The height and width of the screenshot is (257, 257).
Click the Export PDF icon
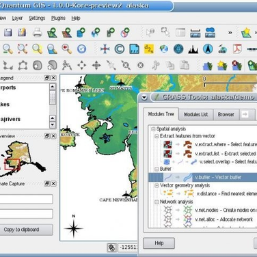point(237,49)
